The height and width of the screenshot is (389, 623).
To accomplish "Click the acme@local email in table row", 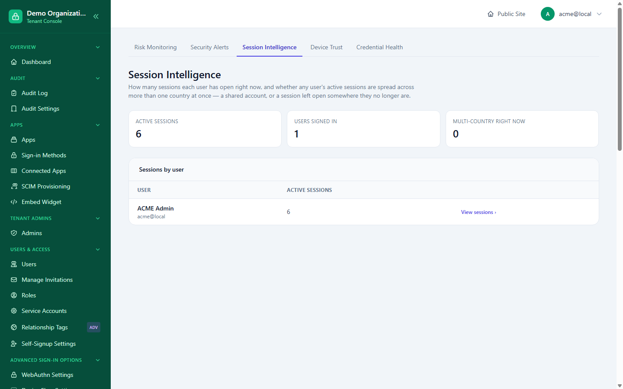I will [x=151, y=217].
